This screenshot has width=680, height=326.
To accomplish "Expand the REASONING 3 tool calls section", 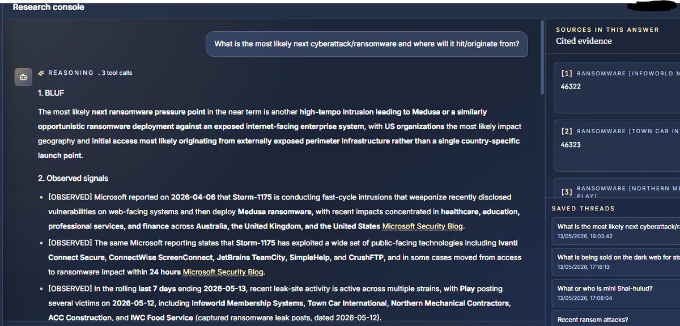I will [85, 73].
